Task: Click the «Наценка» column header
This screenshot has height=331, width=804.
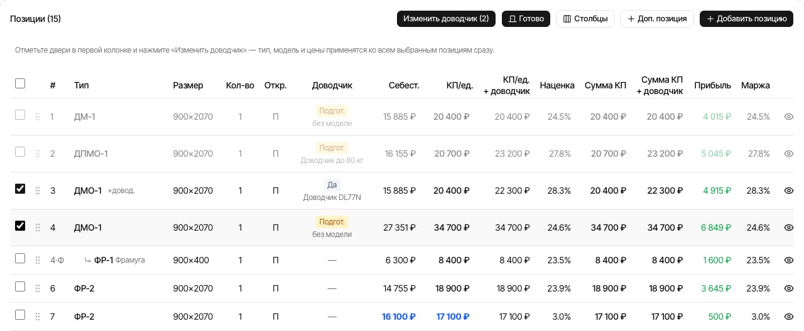Action: (557, 85)
